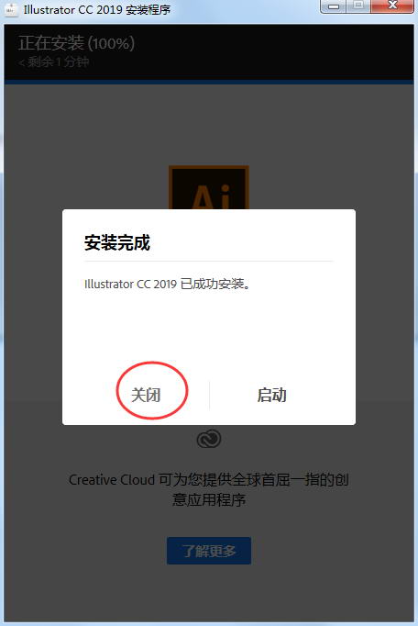Minimize the installer window

(x=334, y=6)
